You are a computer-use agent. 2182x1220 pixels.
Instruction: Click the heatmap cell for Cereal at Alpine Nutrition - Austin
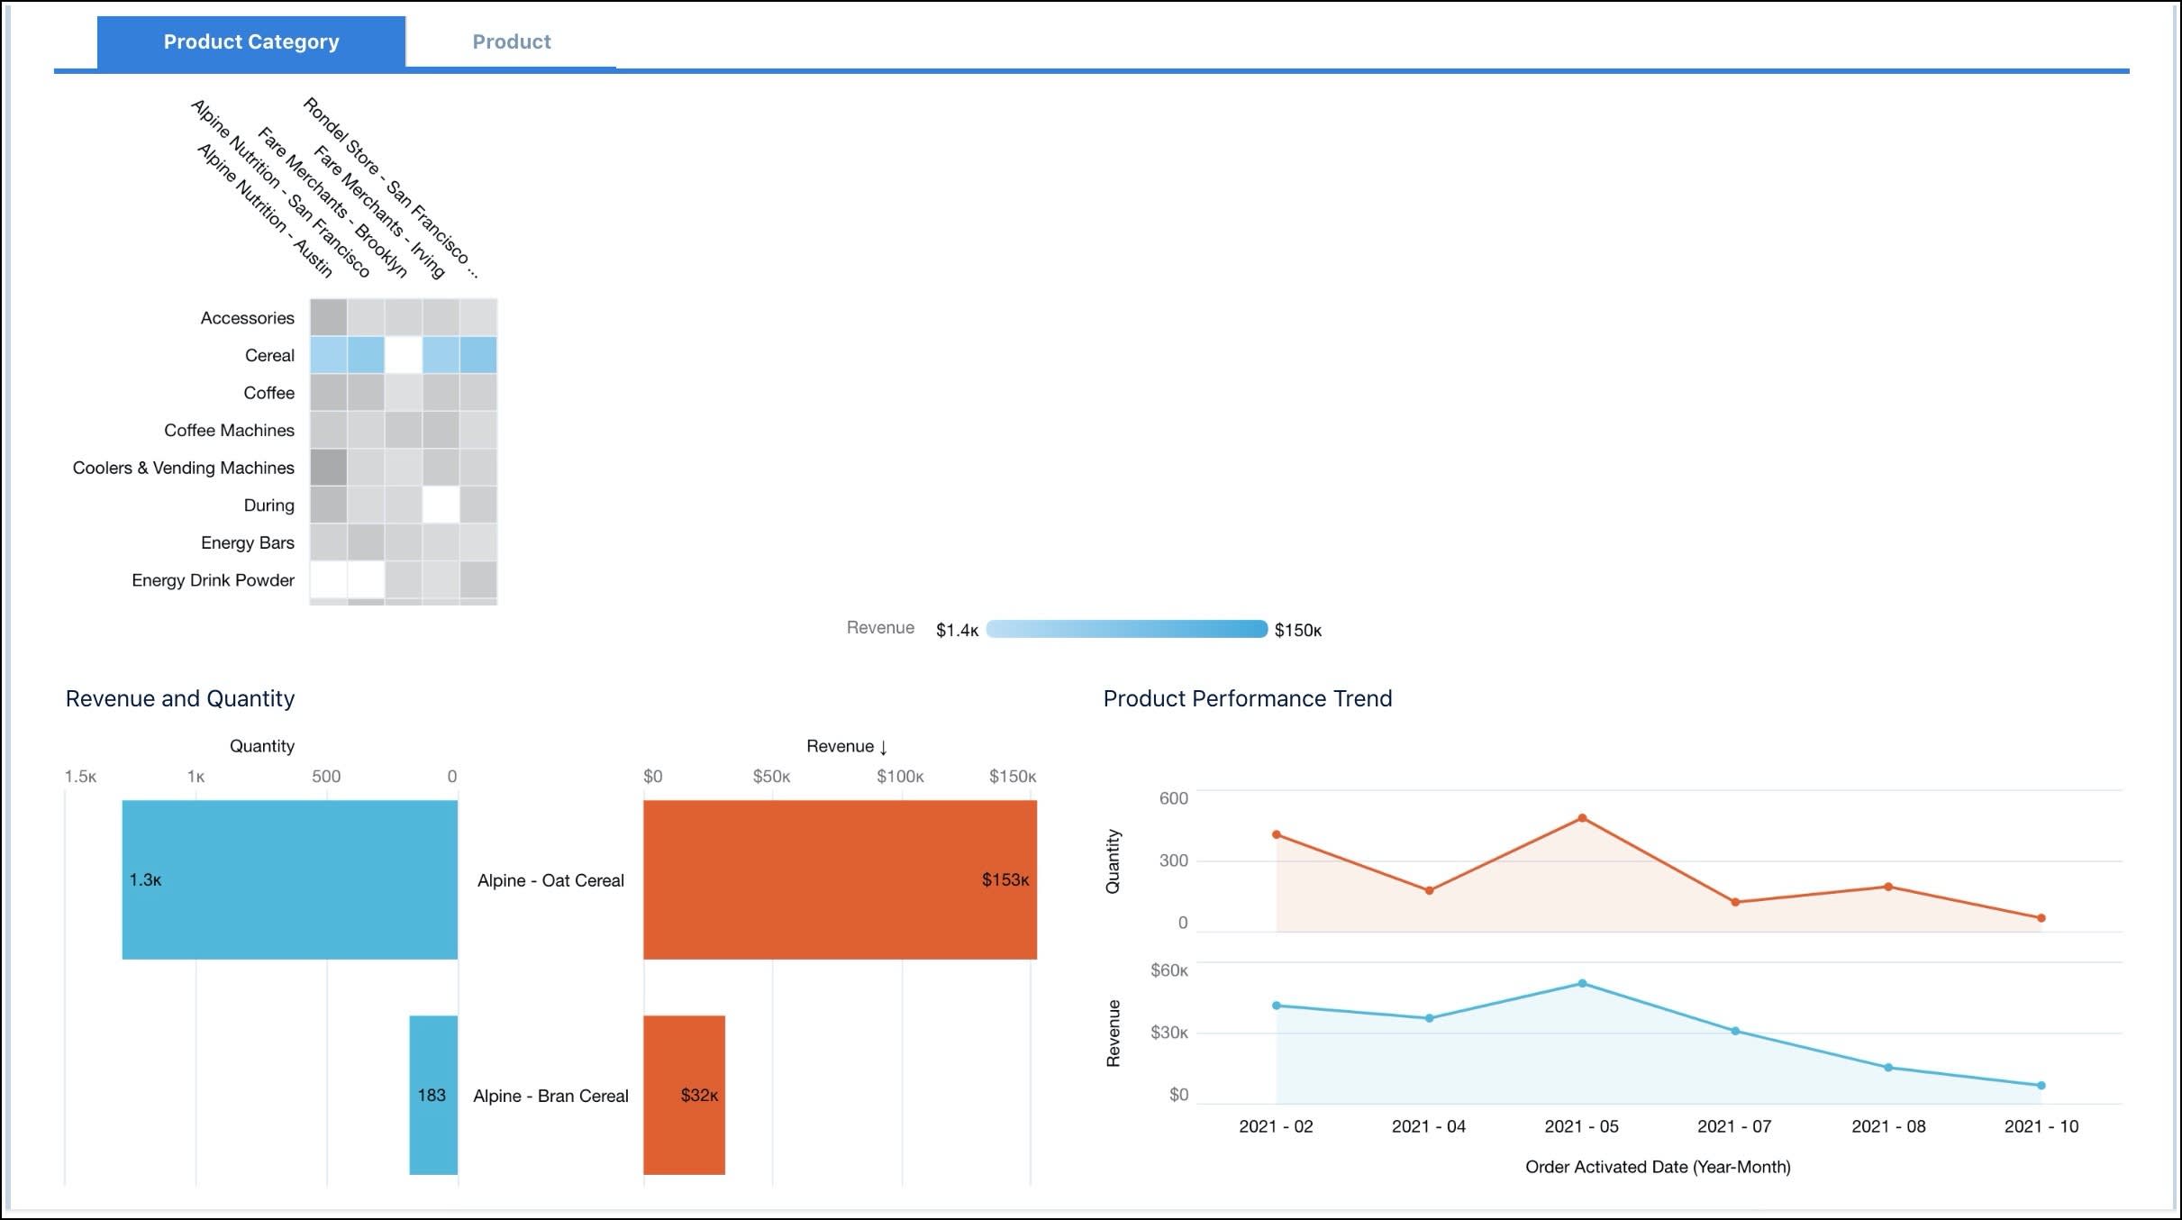point(329,355)
